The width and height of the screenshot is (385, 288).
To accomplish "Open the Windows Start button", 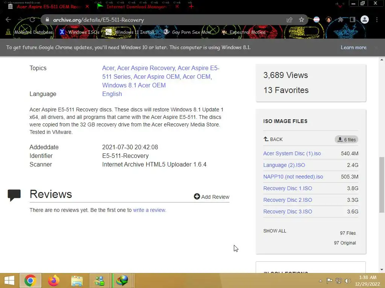I will click(9, 280).
